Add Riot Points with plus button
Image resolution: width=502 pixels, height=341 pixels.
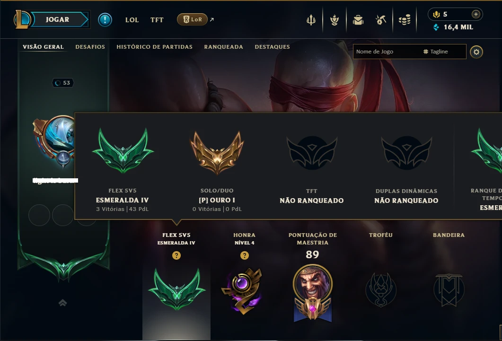pyautogui.click(x=476, y=14)
